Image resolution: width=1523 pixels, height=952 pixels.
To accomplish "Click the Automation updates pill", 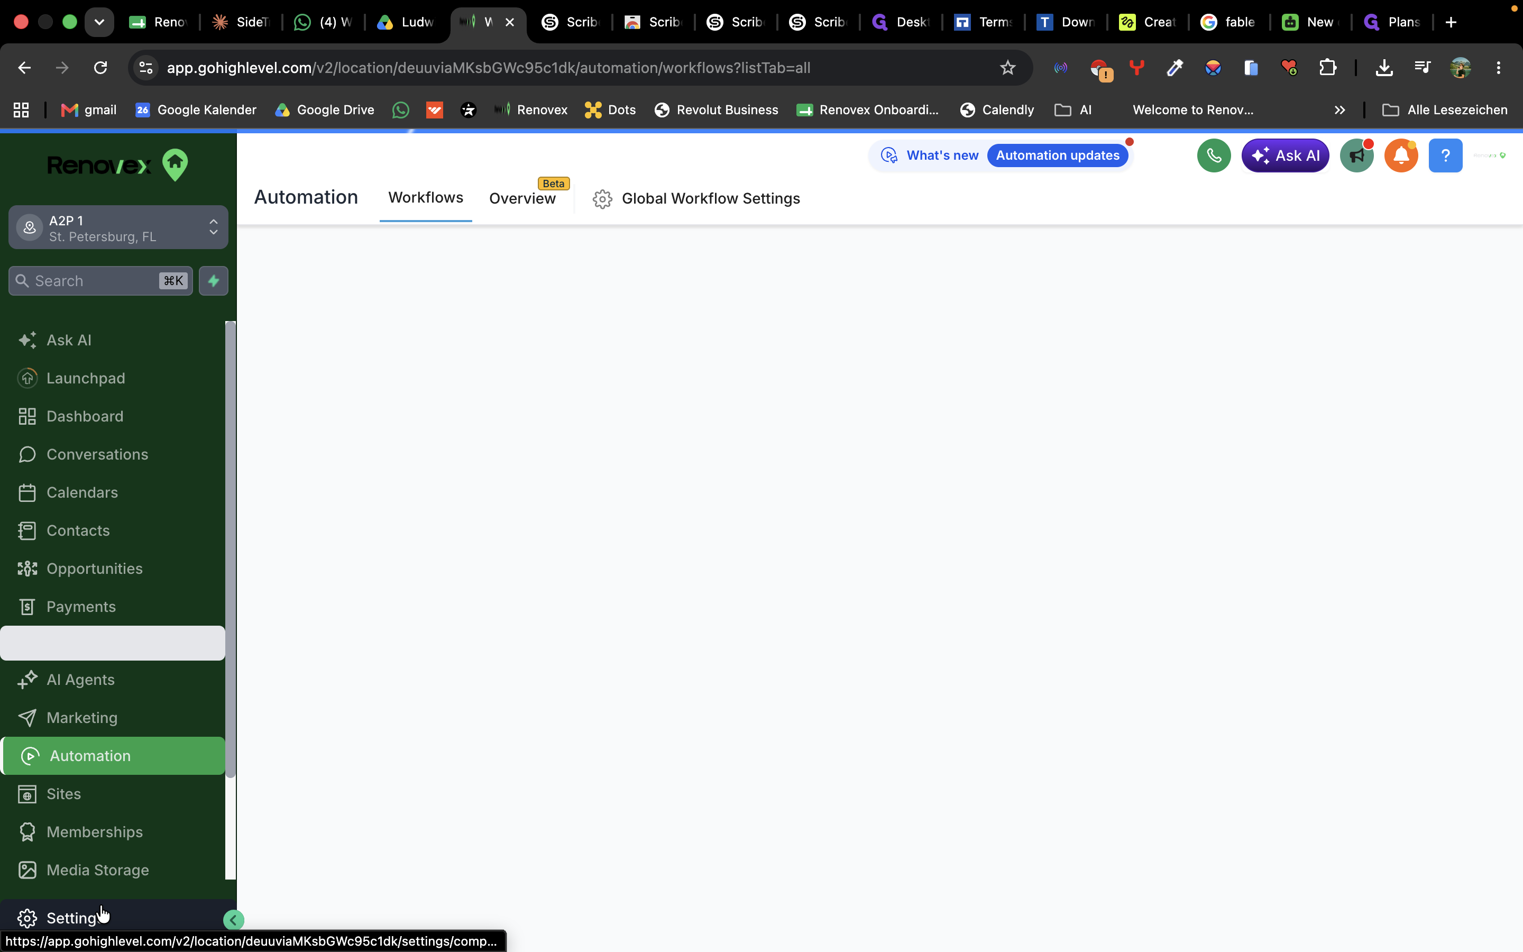I will (1057, 155).
